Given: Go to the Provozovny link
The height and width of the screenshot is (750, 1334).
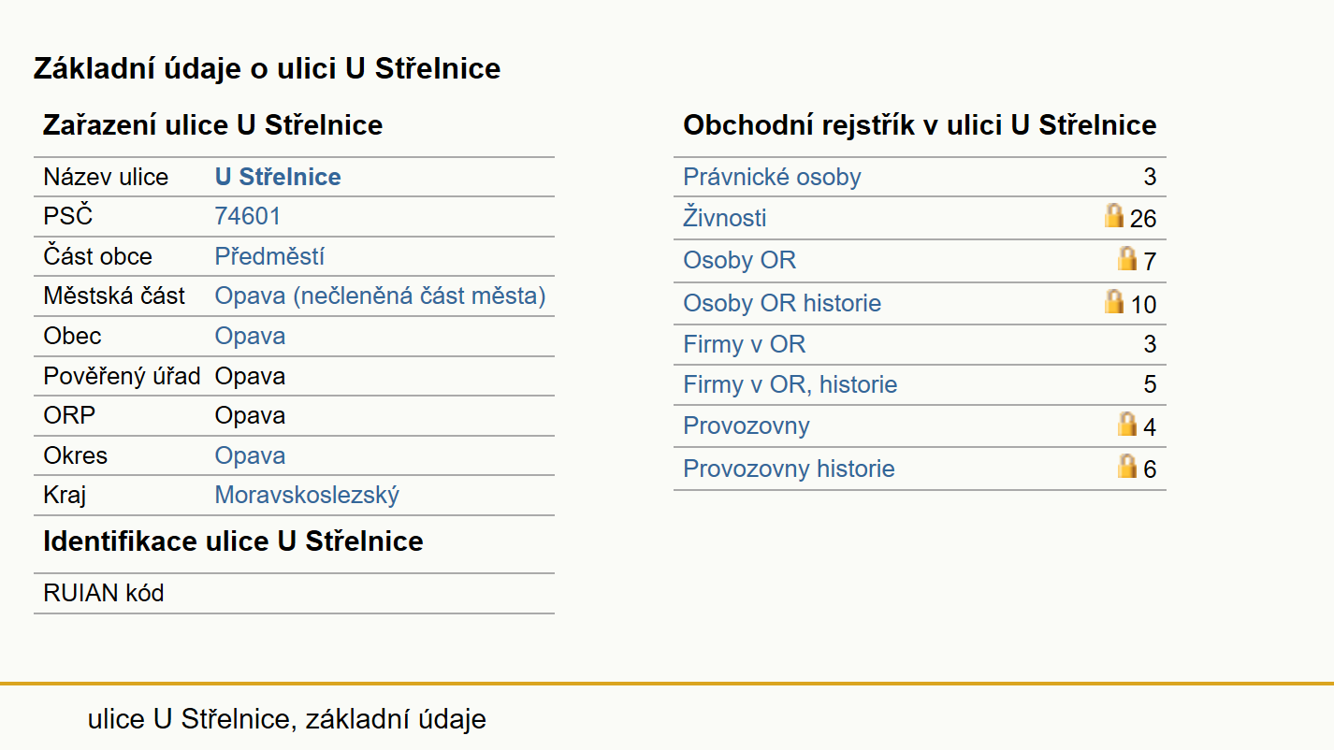Looking at the screenshot, I should pos(747,425).
